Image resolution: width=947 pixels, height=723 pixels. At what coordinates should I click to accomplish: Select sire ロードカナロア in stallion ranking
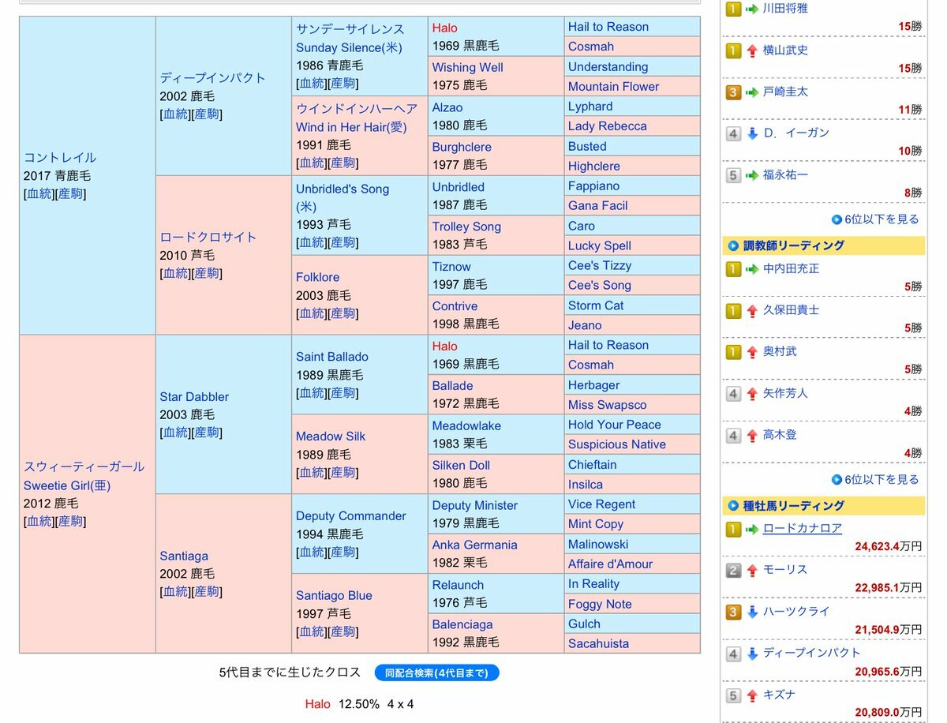click(802, 528)
